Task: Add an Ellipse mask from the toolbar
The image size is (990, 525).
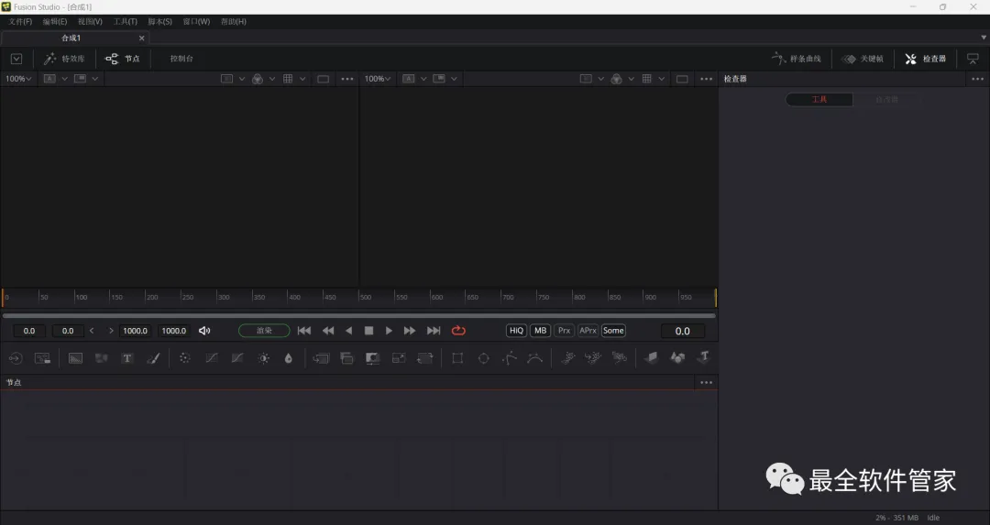Action: [484, 358]
